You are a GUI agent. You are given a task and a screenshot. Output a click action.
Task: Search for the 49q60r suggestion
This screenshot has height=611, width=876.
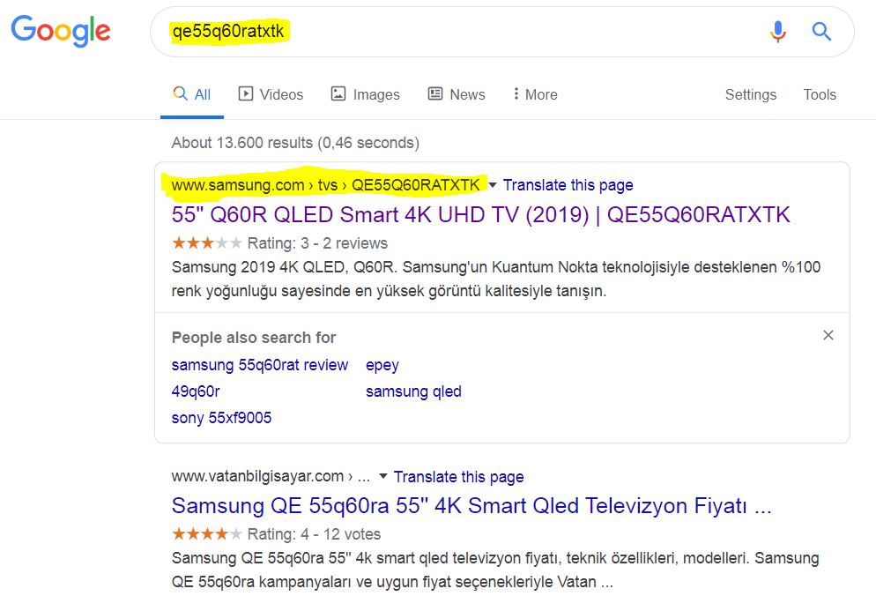pyautogui.click(x=196, y=391)
